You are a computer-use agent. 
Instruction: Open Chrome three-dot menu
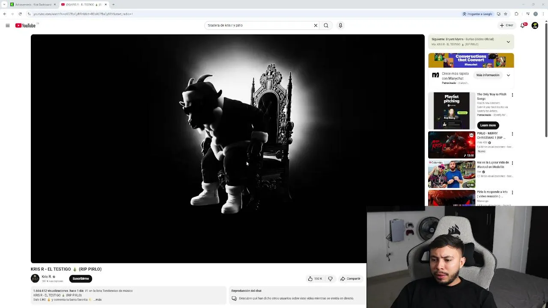tap(543, 14)
